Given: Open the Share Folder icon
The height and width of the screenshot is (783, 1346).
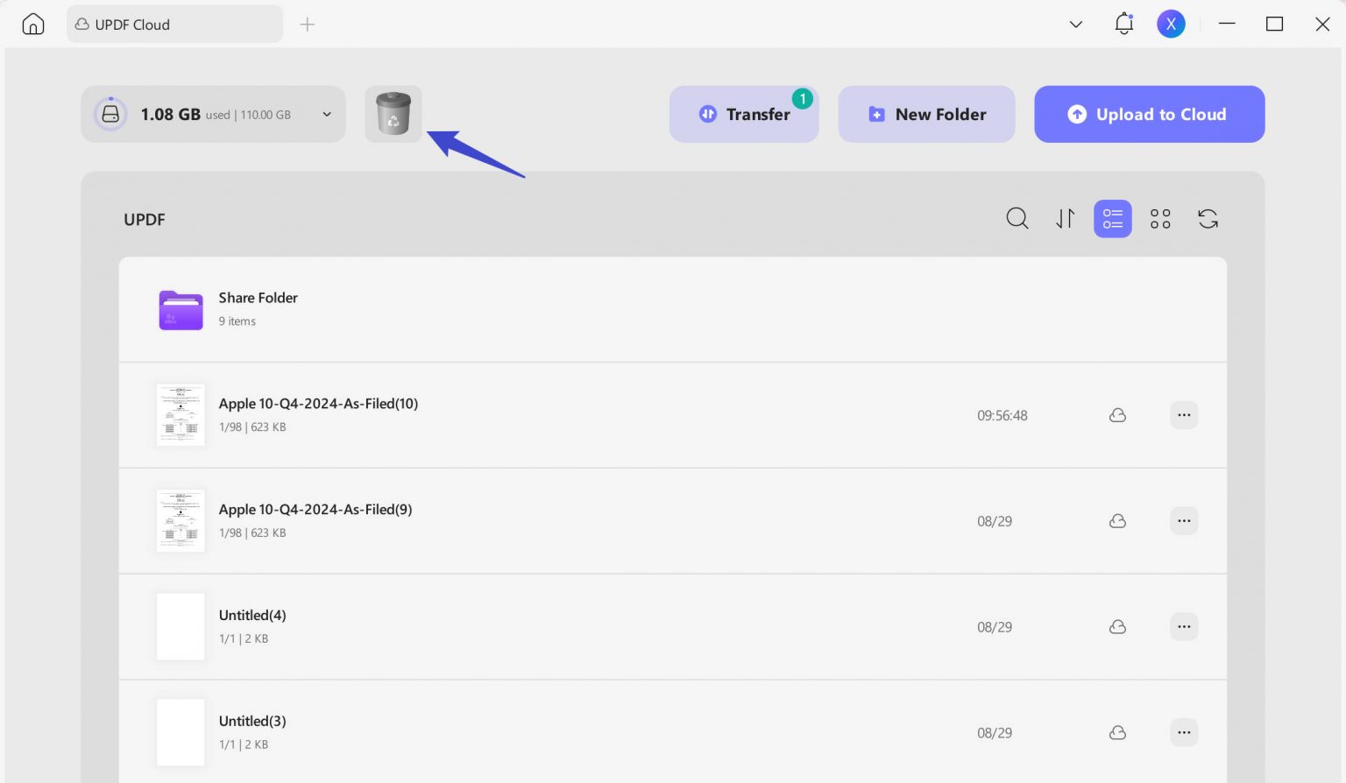Looking at the screenshot, I should pos(181,310).
